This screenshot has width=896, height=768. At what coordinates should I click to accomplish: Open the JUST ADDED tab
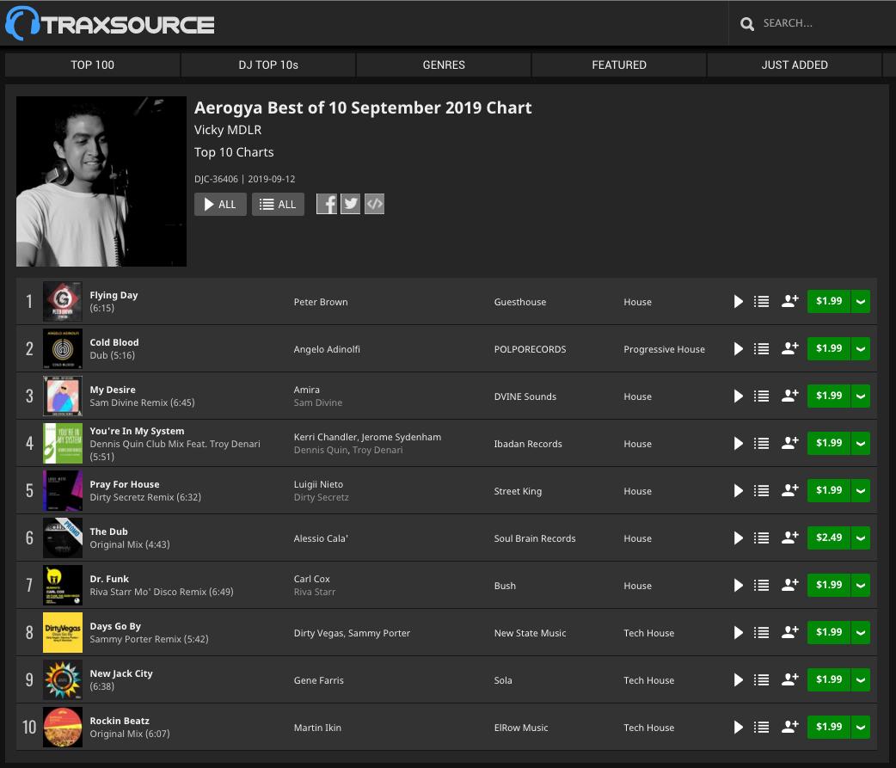(x=795, y=65)
